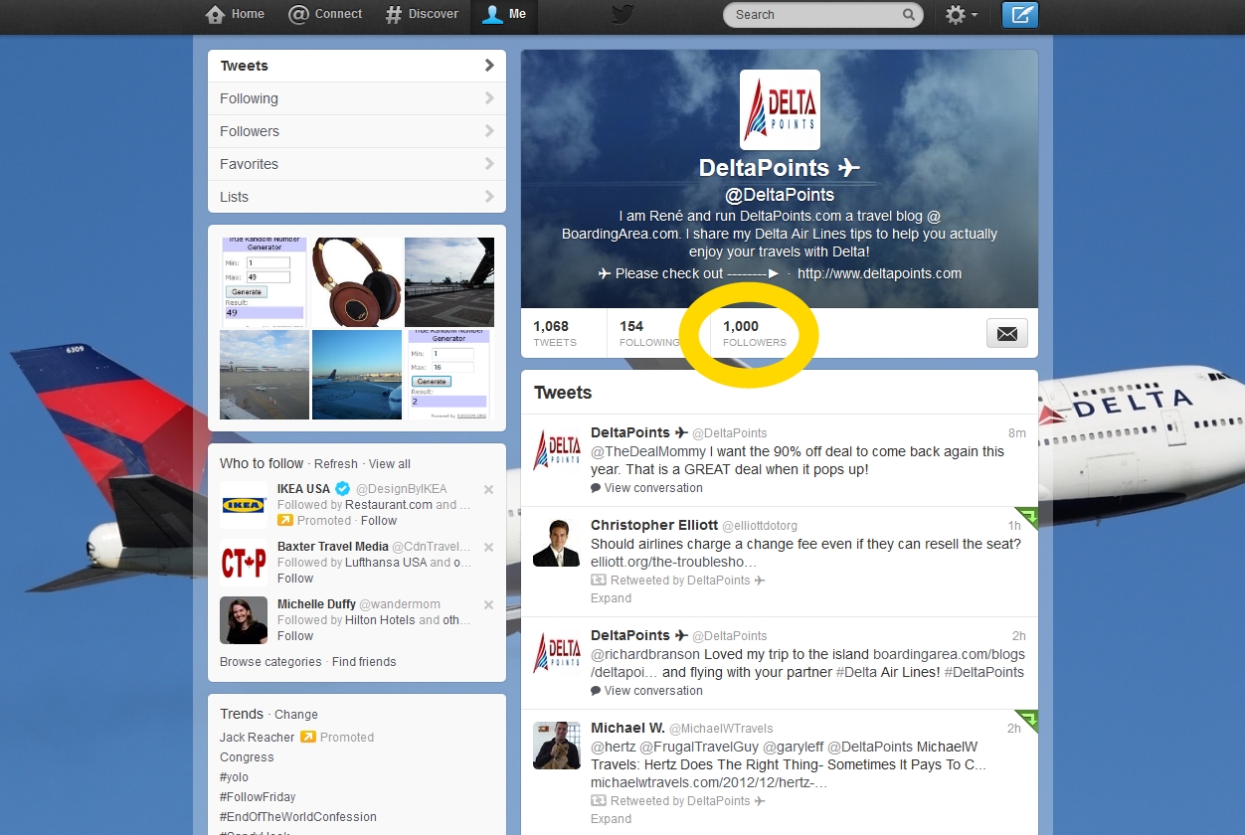The image size is (1245, 835).
Task: Open the Lists section
Action: pyautogui.click(x=356, y=197)
